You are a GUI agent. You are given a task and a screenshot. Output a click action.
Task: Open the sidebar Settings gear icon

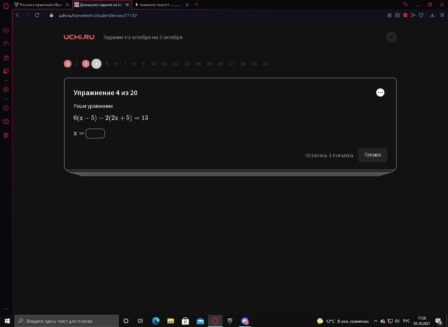pyautogui.click(x=6, y=135)
